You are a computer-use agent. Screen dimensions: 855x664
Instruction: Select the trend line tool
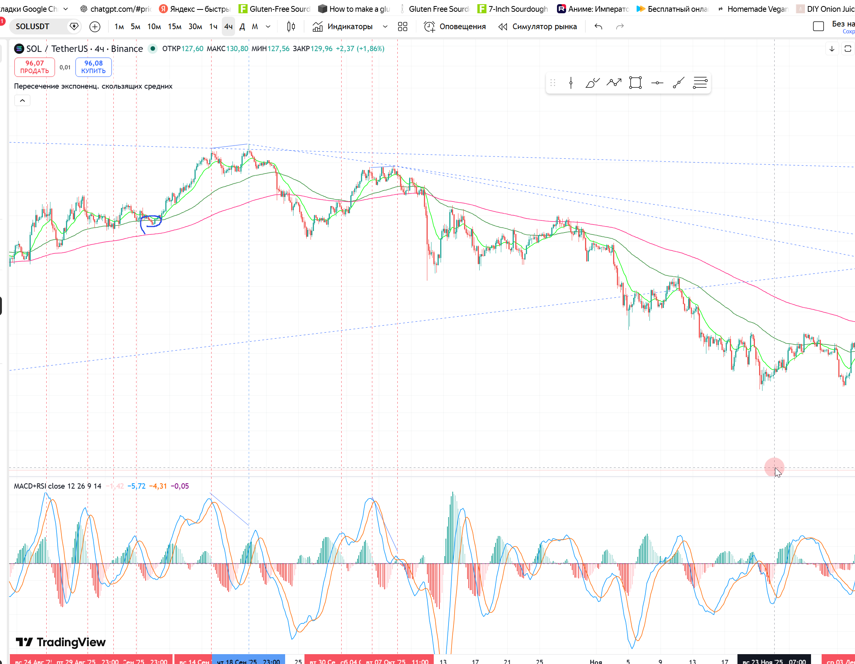click(x=678, y=83)
